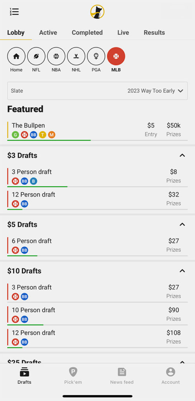Tap the Underdog dog logo
195x401 pixels.
(97, 12)
